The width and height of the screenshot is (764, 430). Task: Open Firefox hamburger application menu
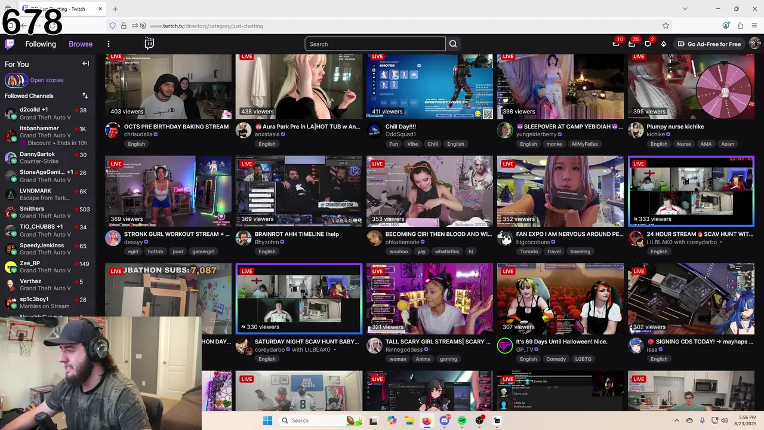click(755, 26)
